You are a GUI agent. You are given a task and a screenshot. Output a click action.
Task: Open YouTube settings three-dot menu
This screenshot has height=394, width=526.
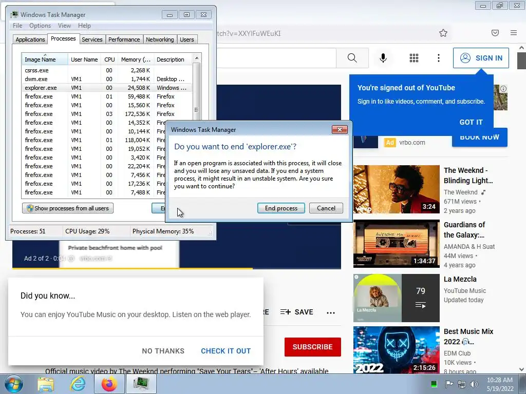pyautogui.click(x=439, y=58)
